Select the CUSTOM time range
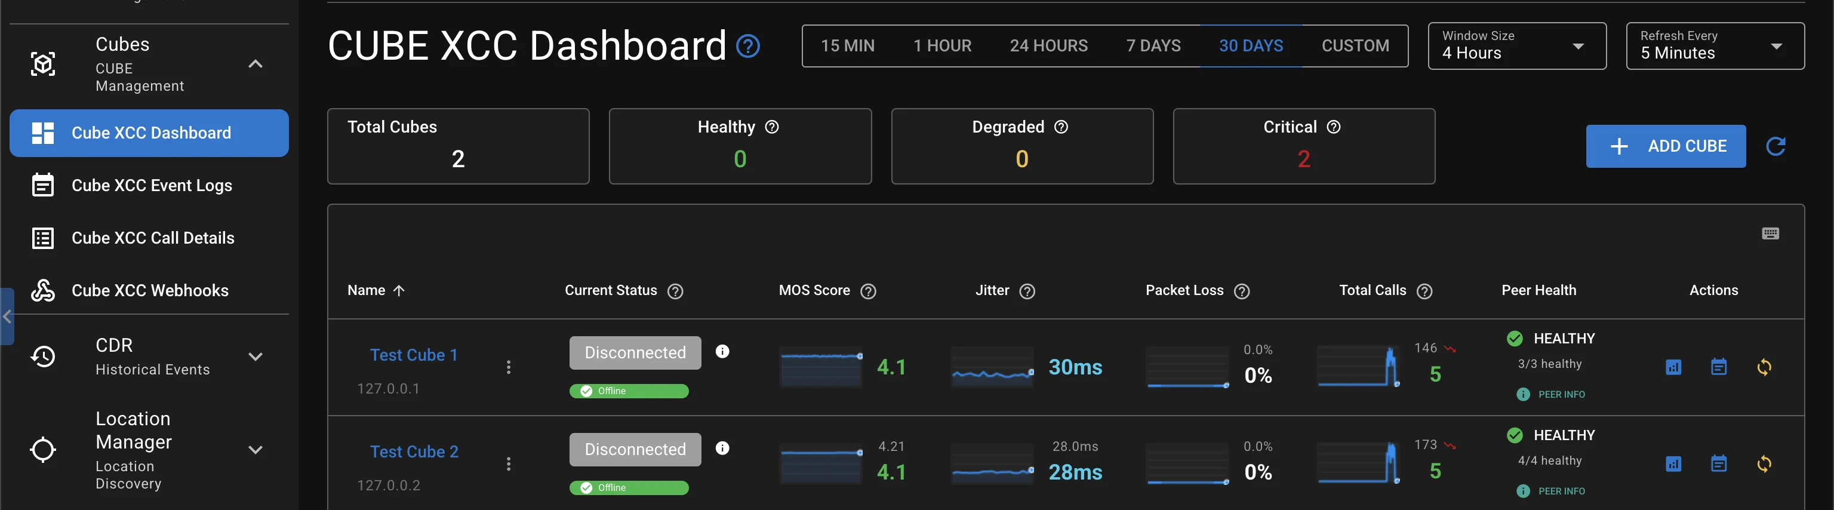 click(x=1355, y=47)
